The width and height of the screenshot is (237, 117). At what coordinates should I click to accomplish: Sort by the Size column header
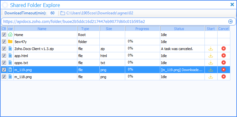tap(112, 29)
